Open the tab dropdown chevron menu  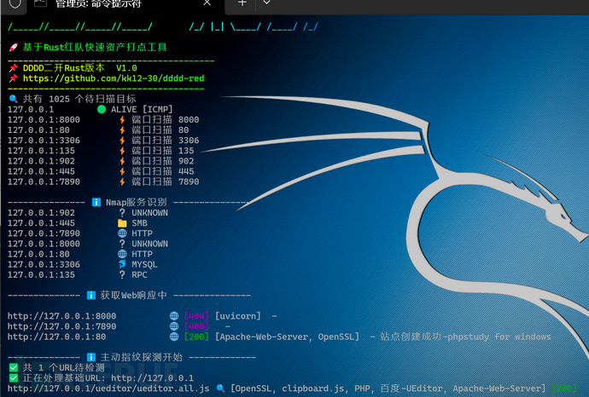266,3
